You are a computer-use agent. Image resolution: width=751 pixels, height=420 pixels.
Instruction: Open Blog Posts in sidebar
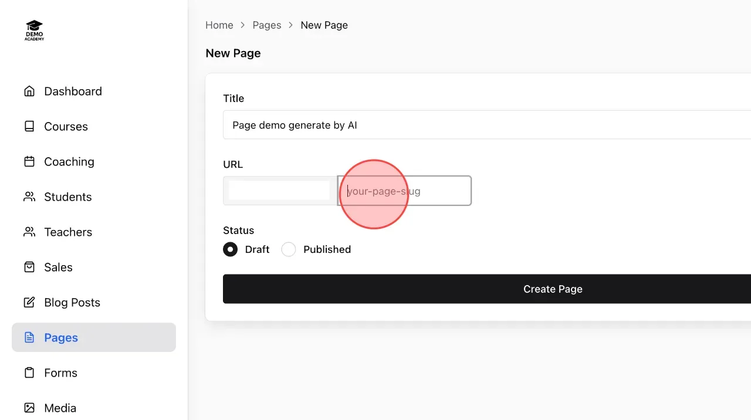94,302
